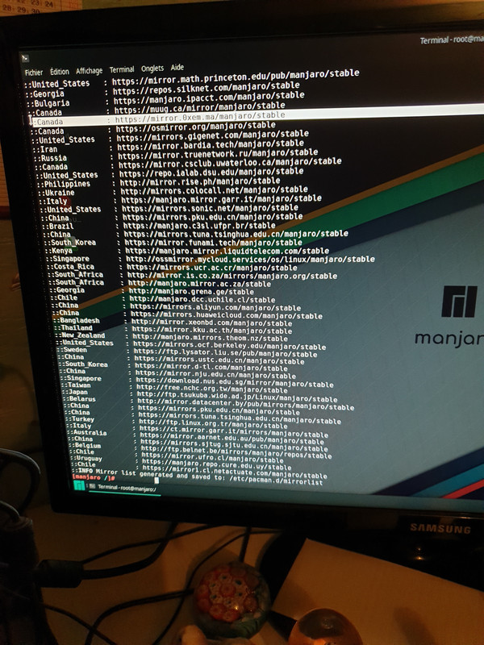Click the mirror.aarnet.edu.au mirror URL
The image size is (484, 645).
click(232, 438)
